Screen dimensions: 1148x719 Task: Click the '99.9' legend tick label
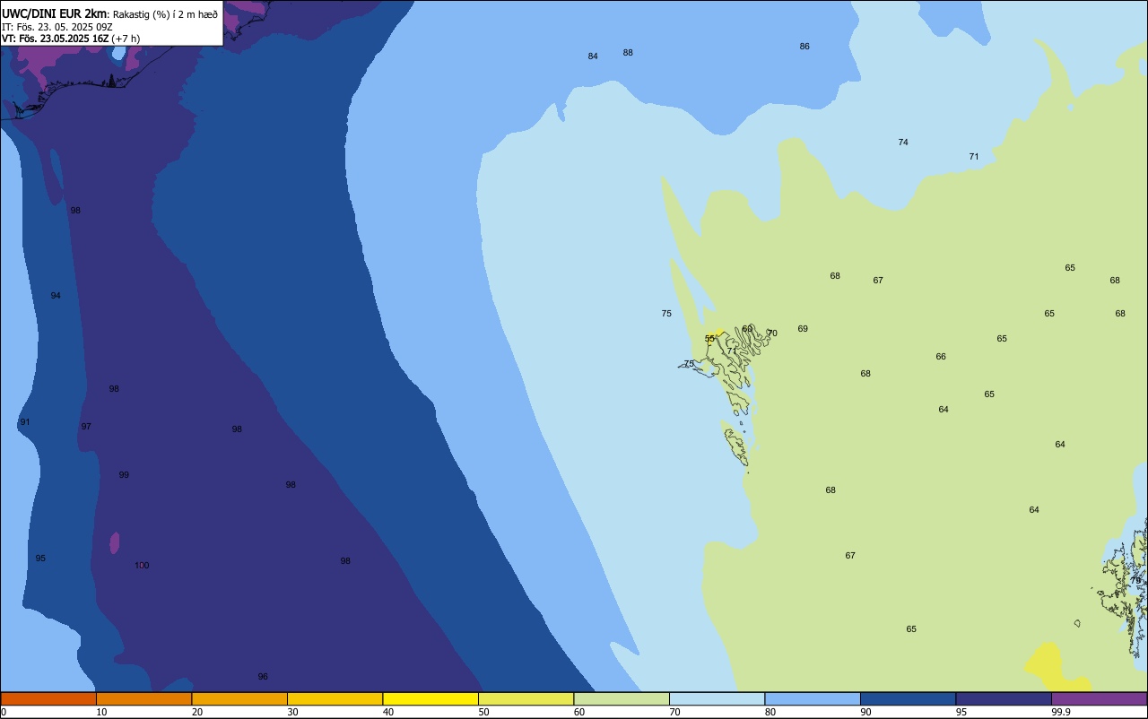pos(1061,712)
